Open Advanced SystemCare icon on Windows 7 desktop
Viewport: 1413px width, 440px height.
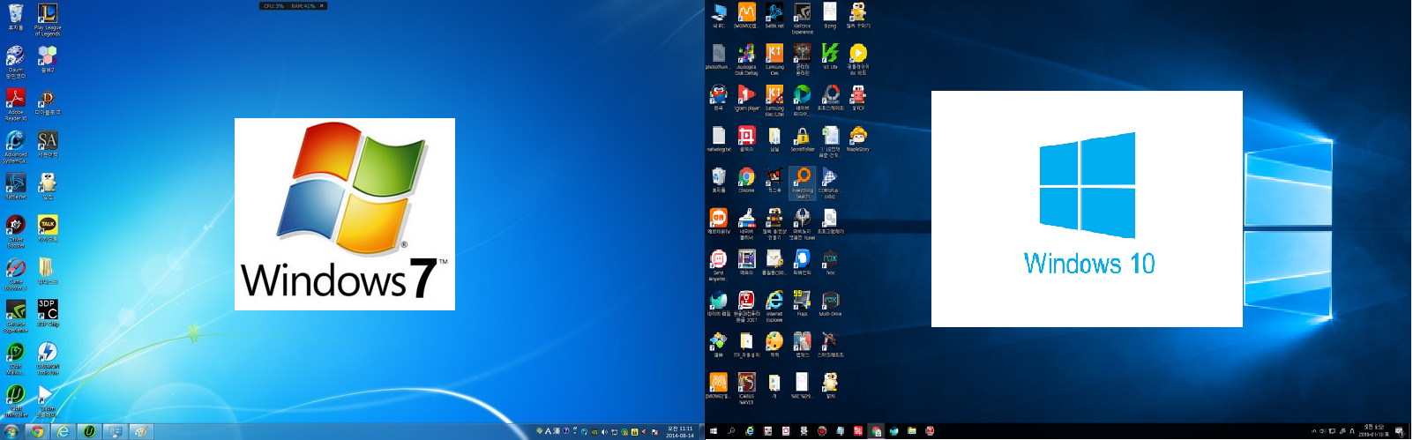click(16, 146)
